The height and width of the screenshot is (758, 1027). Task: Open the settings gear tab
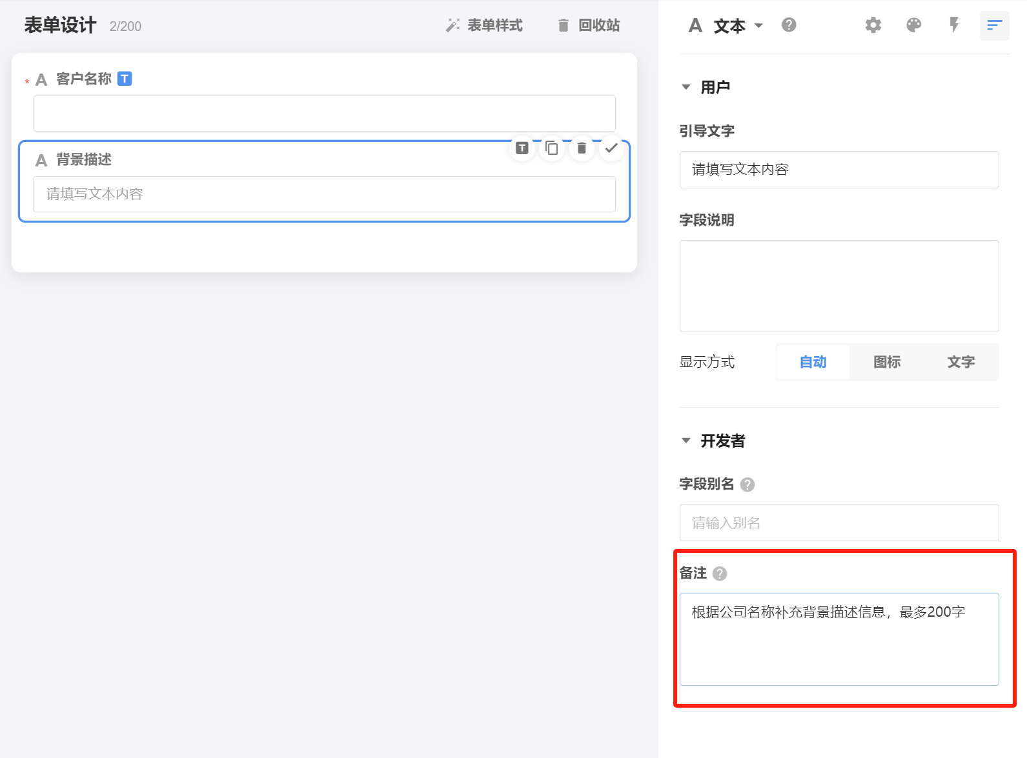(873, 25)
